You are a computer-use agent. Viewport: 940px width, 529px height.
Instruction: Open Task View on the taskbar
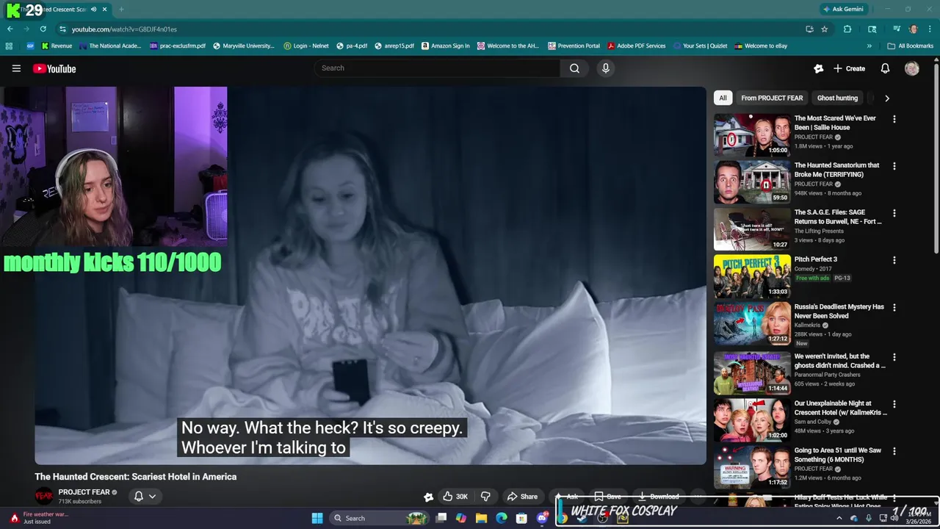pos(441,518)
